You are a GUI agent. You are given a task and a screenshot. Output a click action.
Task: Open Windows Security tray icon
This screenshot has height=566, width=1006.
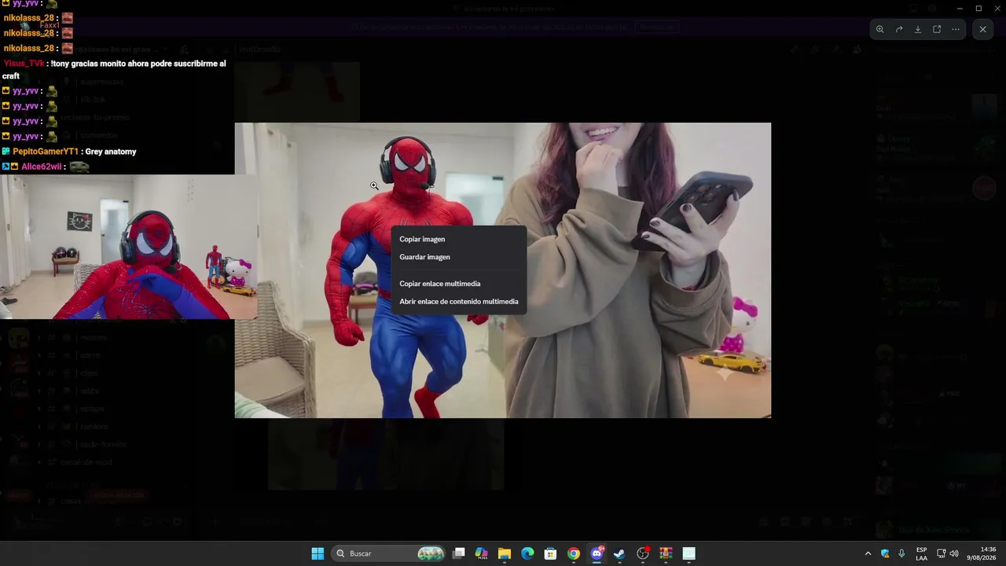coord(885,553)
